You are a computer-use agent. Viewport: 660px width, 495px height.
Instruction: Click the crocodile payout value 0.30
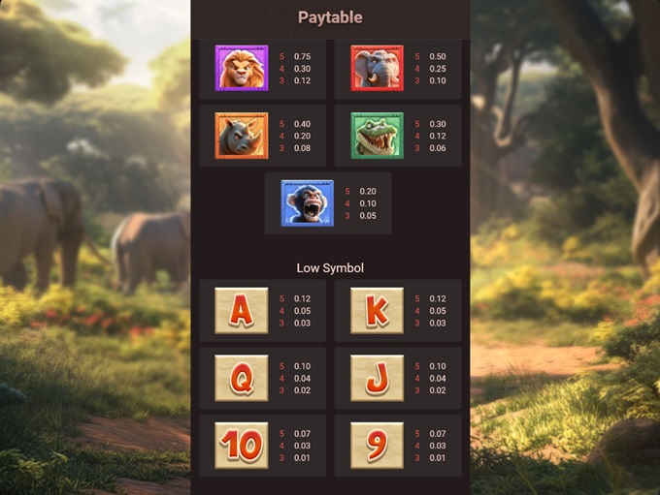click(438, 124)
